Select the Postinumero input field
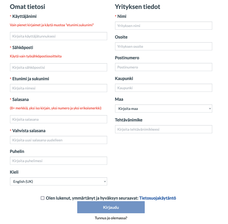Screen dimensions: 228x224 (163, 67)
